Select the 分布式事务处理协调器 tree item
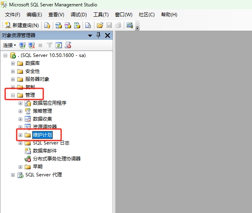This screenshot has width=252, height=213. click(x=57, y=159)
